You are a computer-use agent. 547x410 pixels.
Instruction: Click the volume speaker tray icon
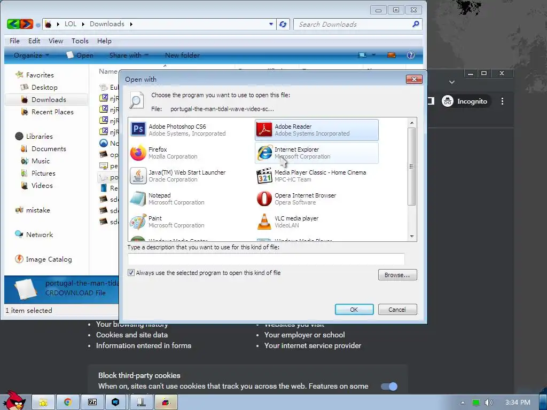(489, 403)
